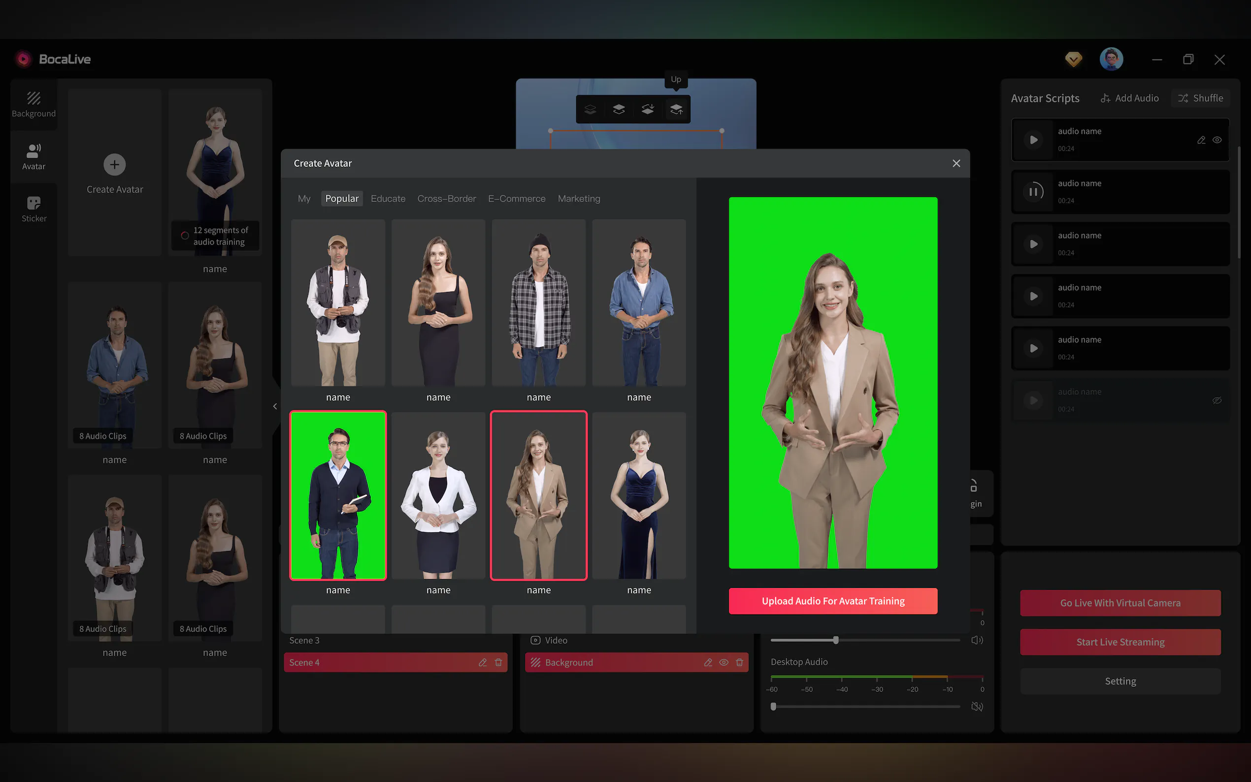Click the move layer Up icon
The image size is (1251, 782).
click(676, 109)
